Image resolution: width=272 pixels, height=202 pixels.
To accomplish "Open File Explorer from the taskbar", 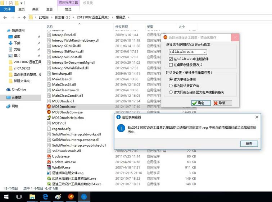I will [x=32, y=197].
